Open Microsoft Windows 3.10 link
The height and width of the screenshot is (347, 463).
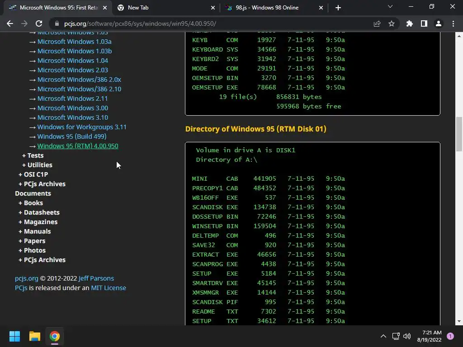click(73, 117)
